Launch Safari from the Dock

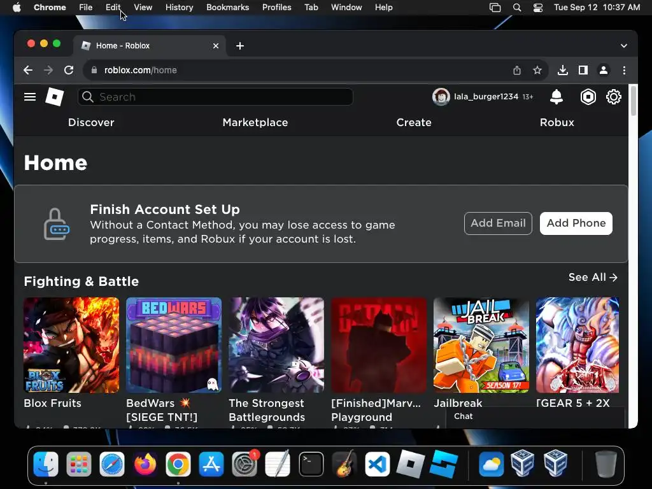(112, 464)
